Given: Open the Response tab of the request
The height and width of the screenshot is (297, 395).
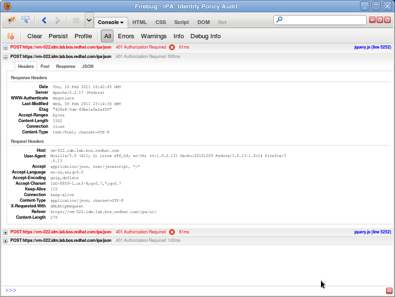Looking at the screenshot, I should (x=66, y=66).
